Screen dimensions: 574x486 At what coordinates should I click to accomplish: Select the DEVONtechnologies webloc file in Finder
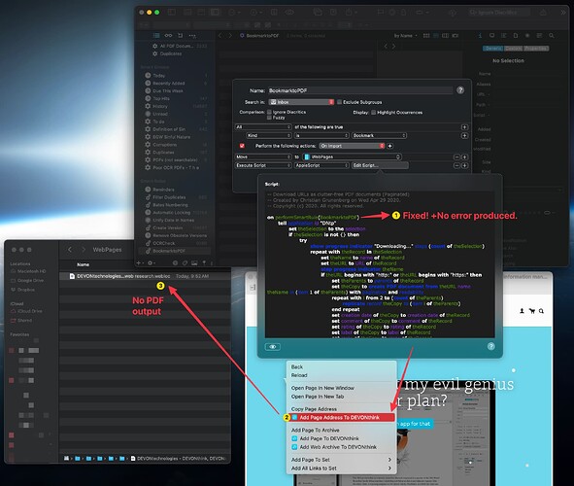145,276
